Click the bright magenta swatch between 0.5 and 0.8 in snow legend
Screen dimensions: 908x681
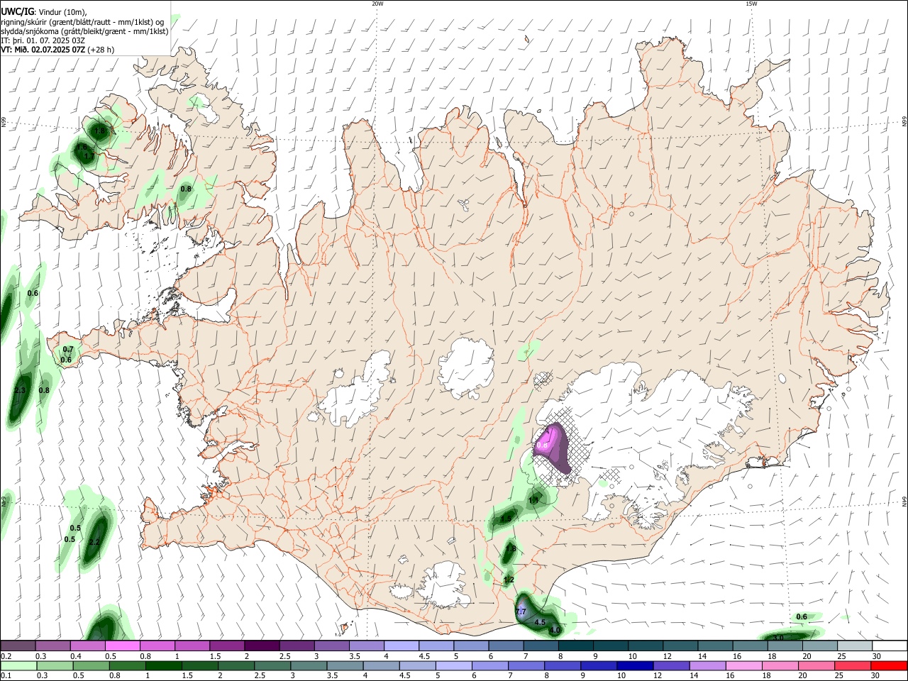click(123, 646)
